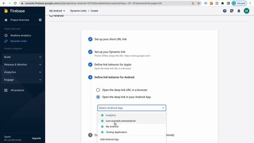This screenshot has height=143, width=254.
Task: Click the share page icon in address bar
Action: (193, 3)
